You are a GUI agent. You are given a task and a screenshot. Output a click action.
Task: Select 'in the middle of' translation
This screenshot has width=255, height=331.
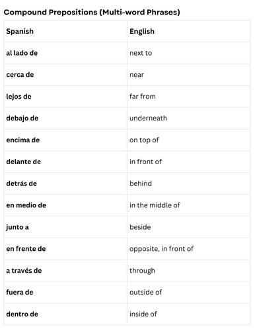[155, 205]
